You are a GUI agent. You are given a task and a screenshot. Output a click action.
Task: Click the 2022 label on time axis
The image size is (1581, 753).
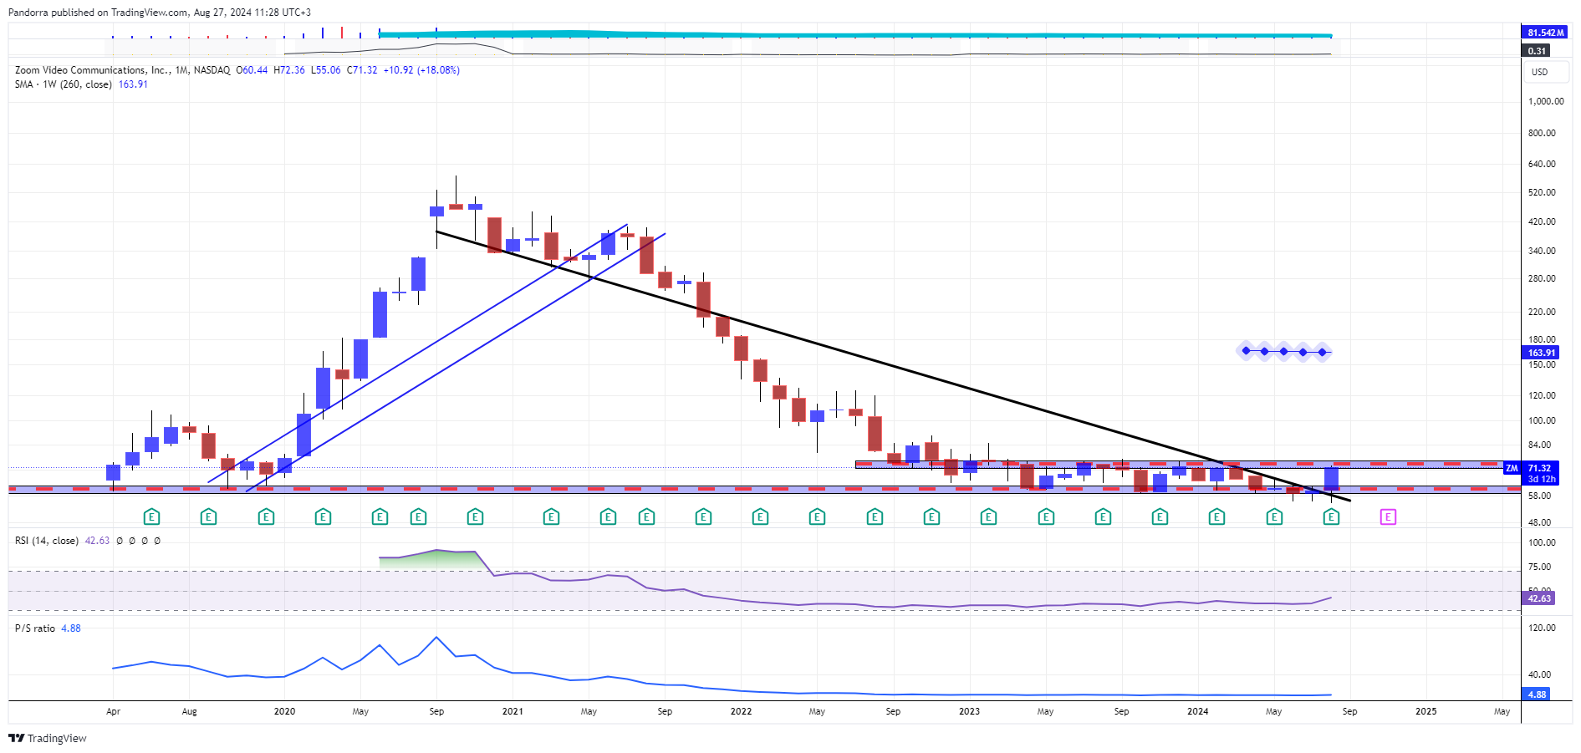(741, 711)
